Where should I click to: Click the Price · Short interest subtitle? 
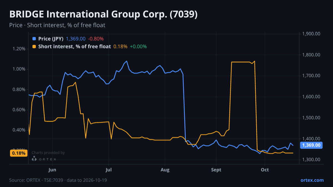tap(57, 25)
